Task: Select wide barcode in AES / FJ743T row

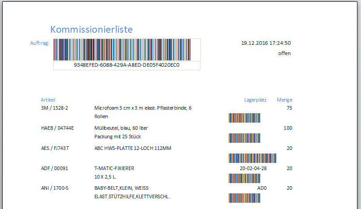Action: click(x=252, y=158)
